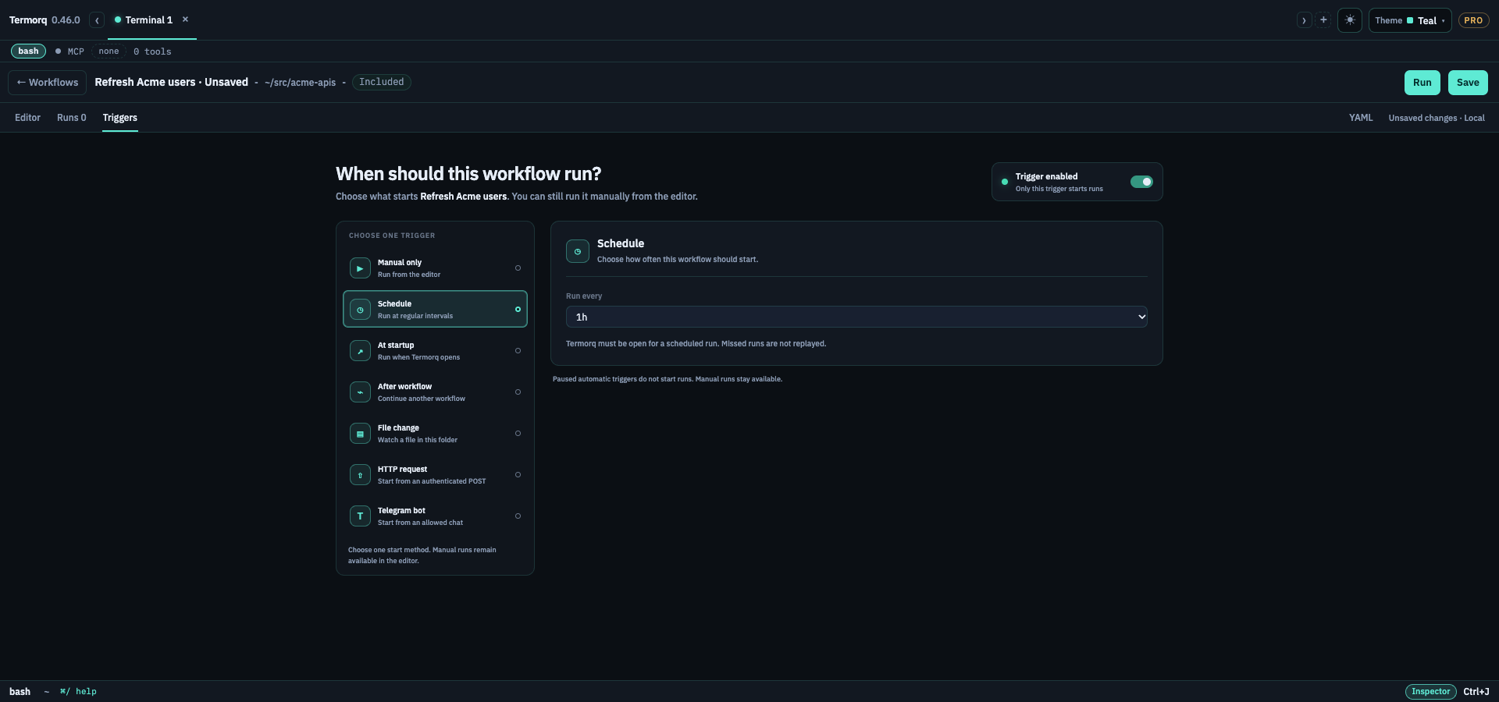Click the At startup arrow icon
This screenshot has height=702, width=1499.
click(x=360, y=351)
